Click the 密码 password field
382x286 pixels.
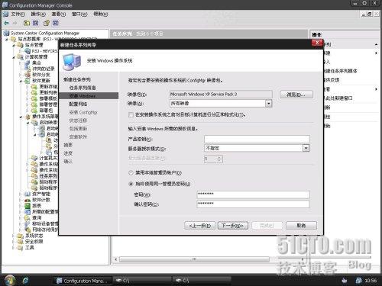(x=253, y=194)
